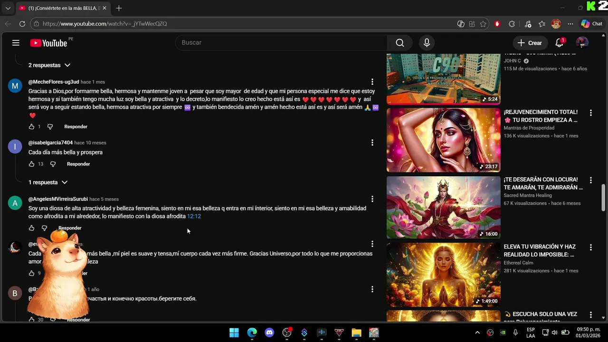Open options menu for @AngelesMVirreiraSurubi comment
This screenshot has width=608, height=342.
click(x=372, y=199)
